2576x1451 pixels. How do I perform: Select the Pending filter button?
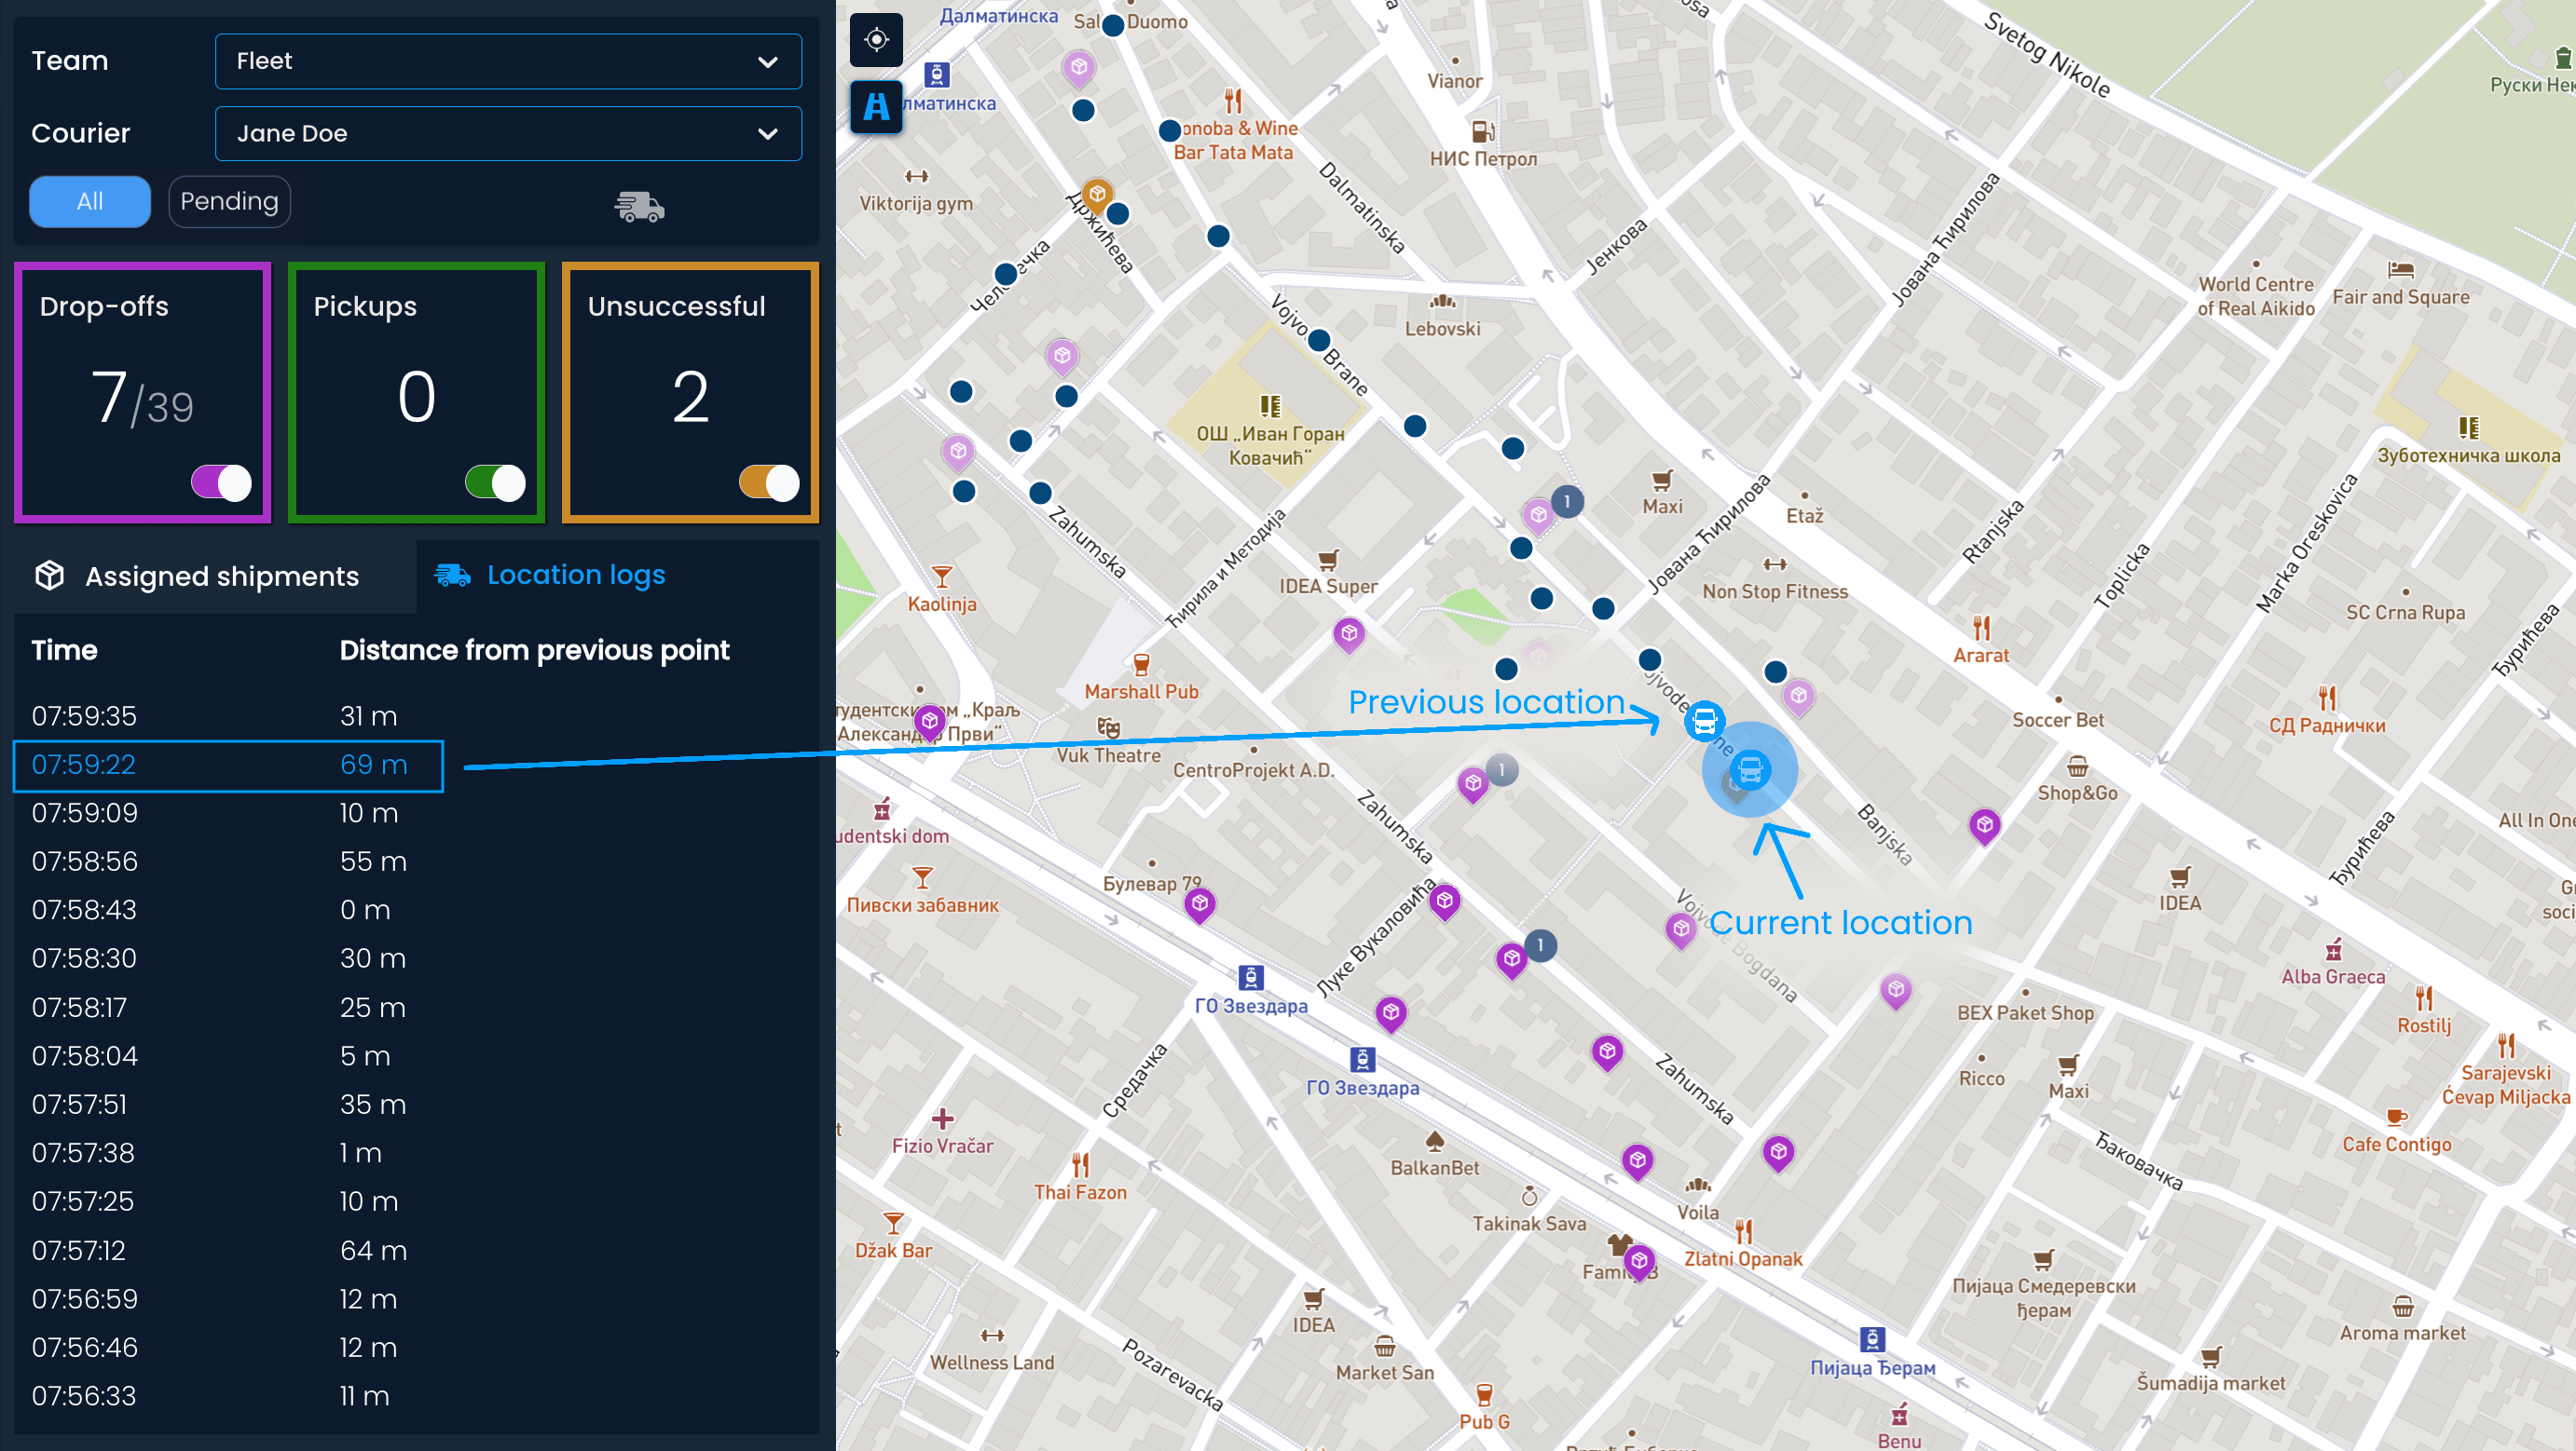[229, 202]
